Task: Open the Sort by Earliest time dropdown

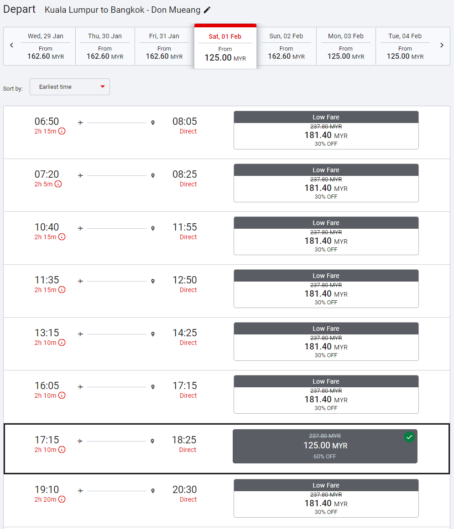Action: pyautogui.click(x=70, y=87)
